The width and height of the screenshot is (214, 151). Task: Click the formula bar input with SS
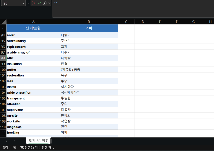point(133,9)
